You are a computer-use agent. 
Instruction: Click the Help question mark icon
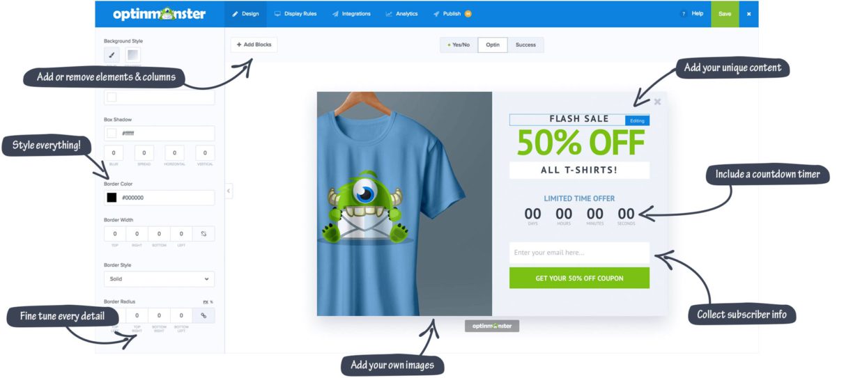click(684, 14)
